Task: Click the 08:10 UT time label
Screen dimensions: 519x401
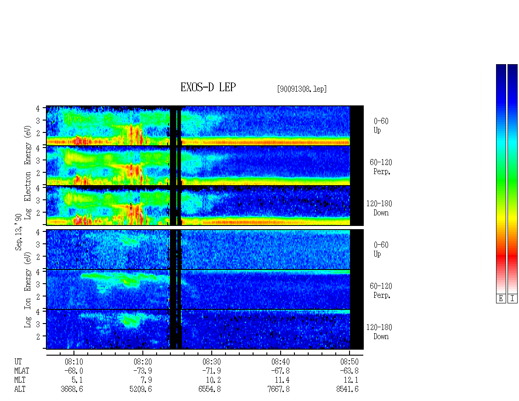Action: pyautogui.click(x=74, y=362)
